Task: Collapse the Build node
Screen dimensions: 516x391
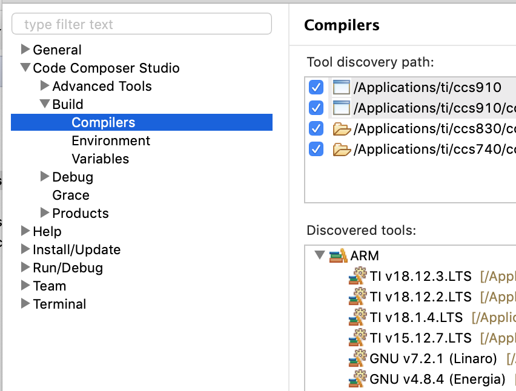Action: click(x=45, y=103)
